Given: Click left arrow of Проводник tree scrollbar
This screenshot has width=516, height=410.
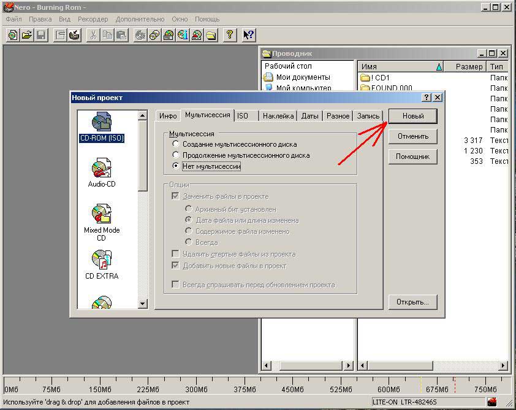Looking at the screenshot, I should point(267,365).
